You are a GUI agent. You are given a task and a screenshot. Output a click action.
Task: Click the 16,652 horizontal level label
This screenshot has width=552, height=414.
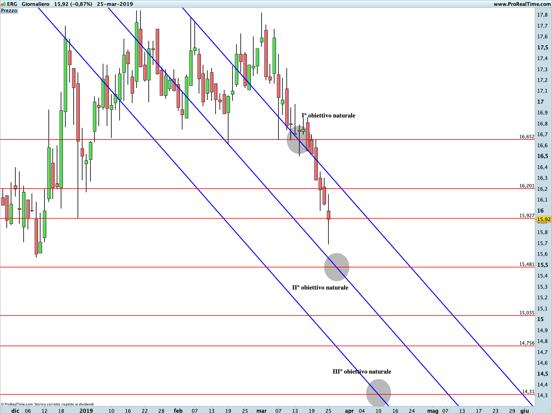(527, 137)
